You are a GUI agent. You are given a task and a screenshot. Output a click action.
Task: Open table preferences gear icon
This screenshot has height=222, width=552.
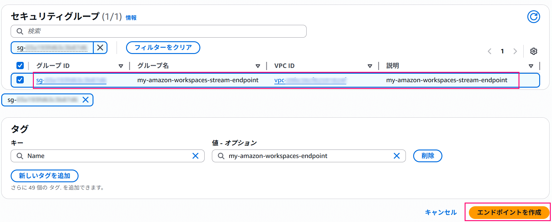pyautogui.click(x=533, y=51)
